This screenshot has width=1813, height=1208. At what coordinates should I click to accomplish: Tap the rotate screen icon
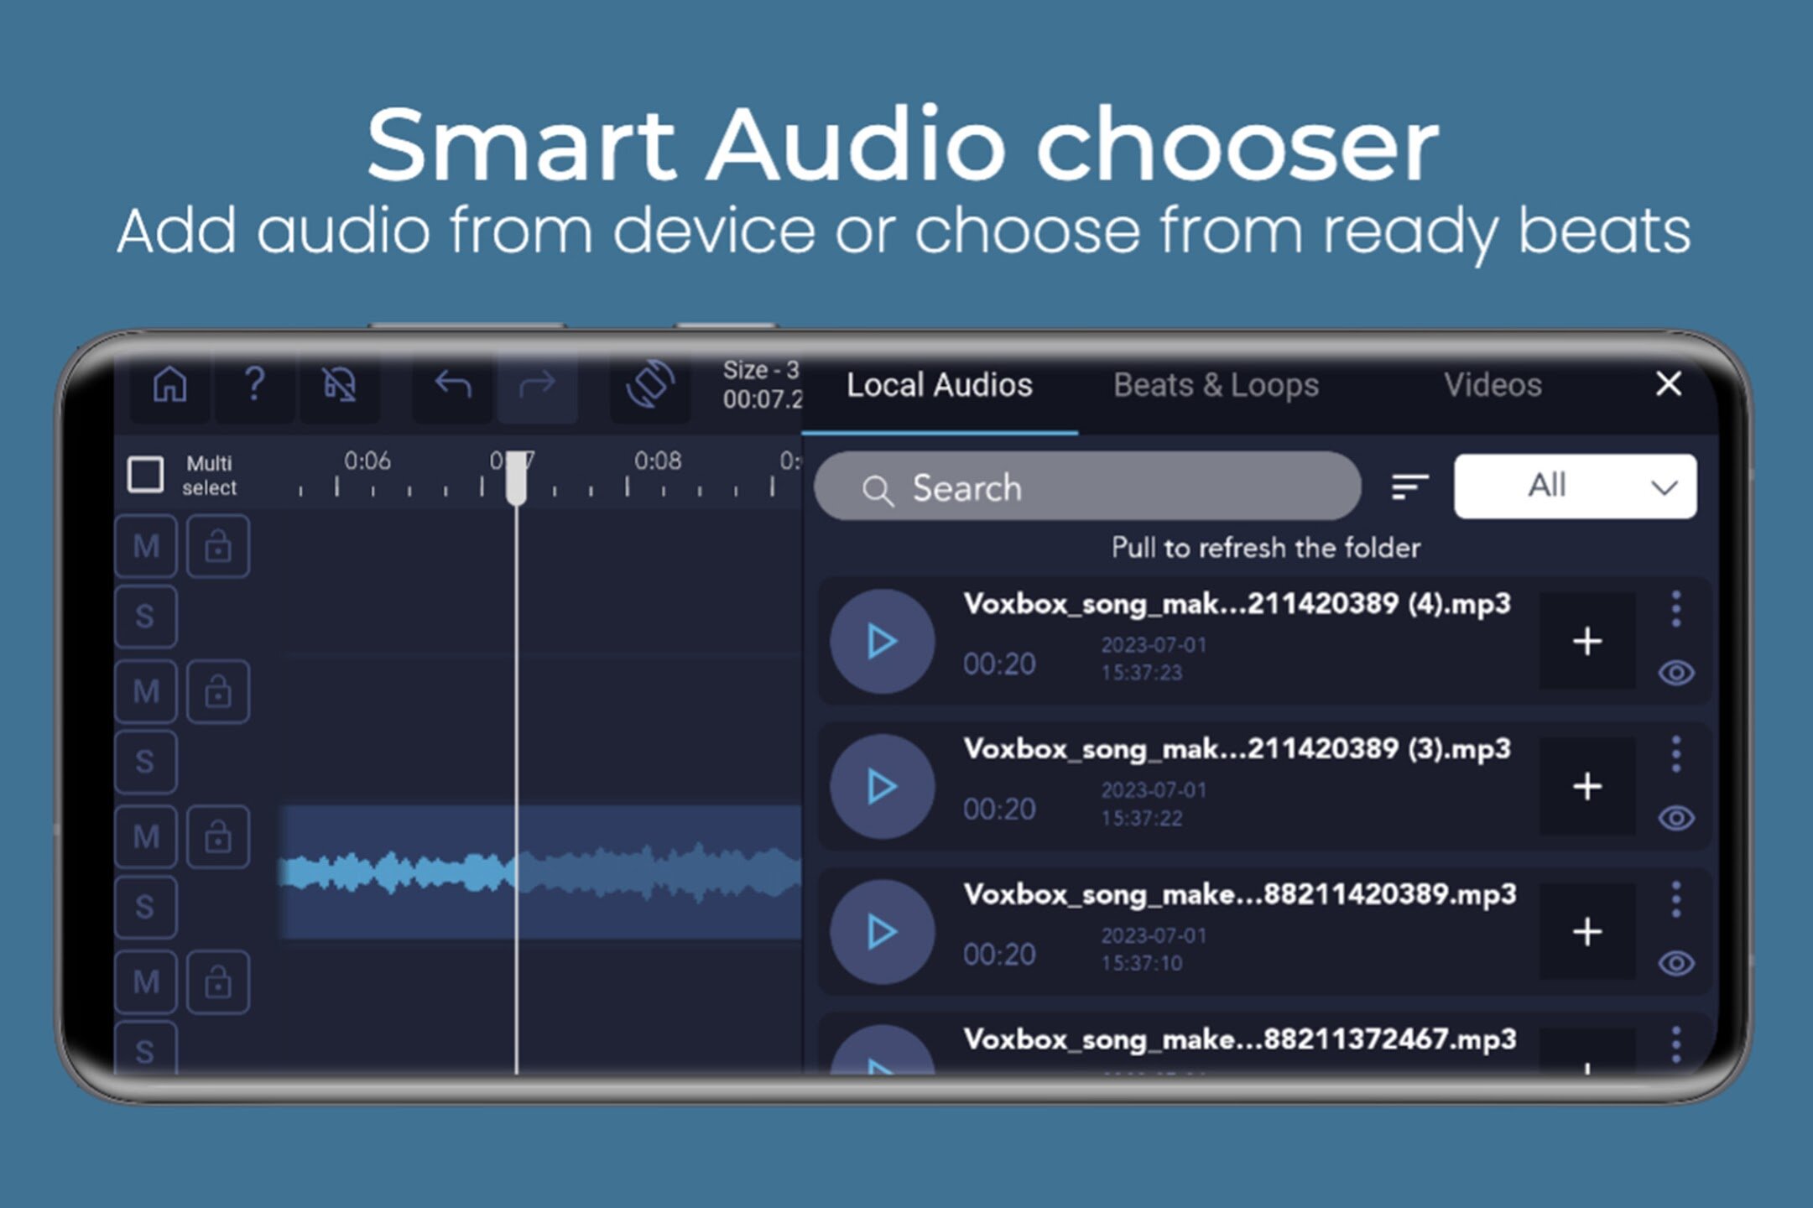point(650,385)
